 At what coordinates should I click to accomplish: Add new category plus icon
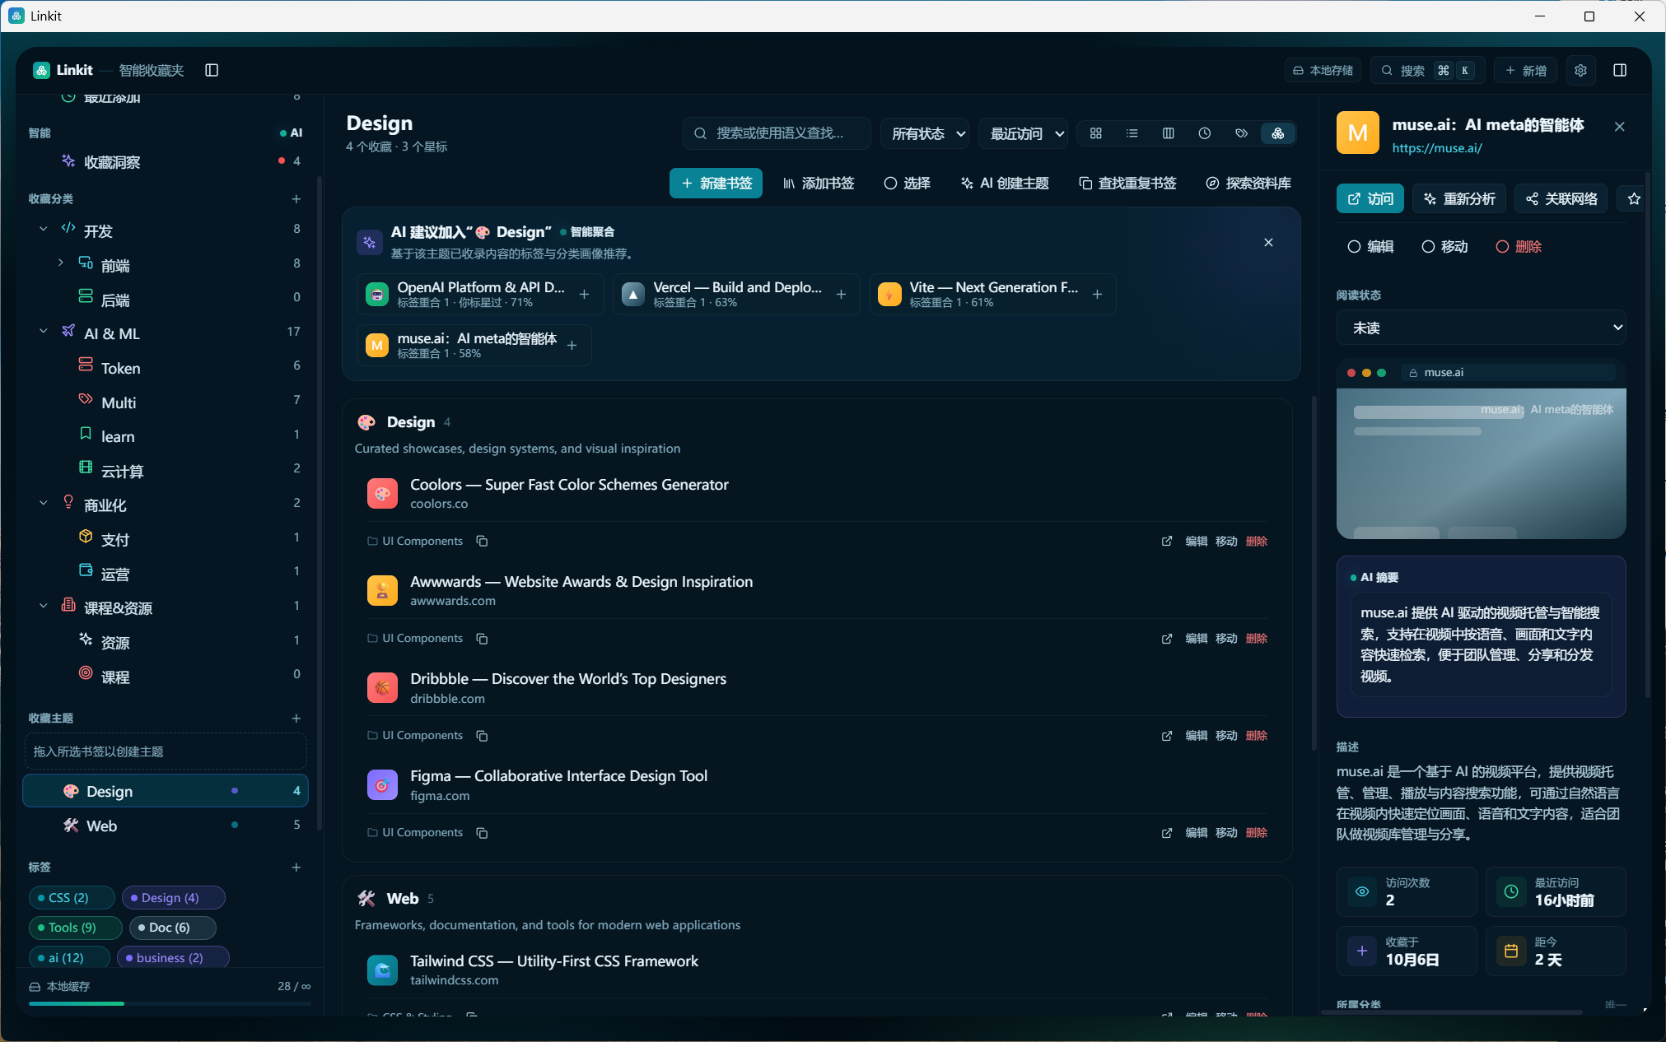(x=296, y=199)
